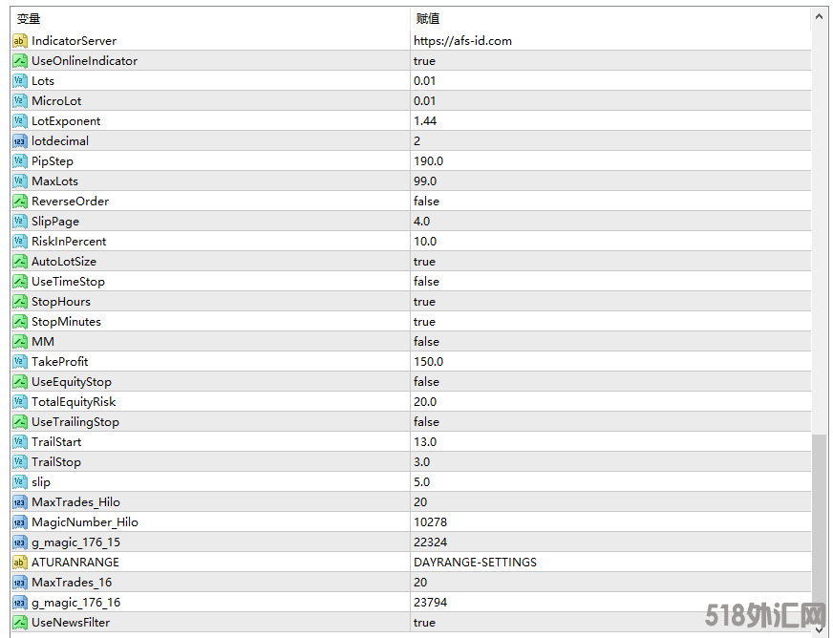This screenshot has height=638, width=833.
Task: Click the TakeProfit double type icon
Action: (20, 362)
